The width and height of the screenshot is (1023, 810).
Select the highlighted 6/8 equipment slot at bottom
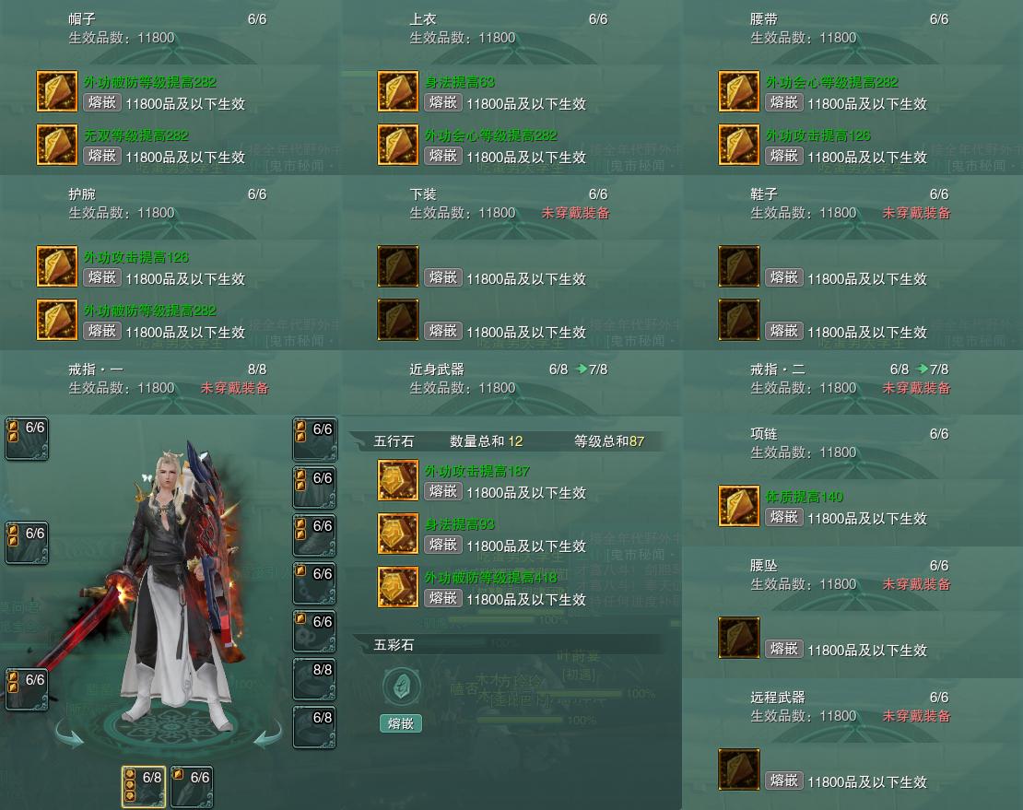[144, 787]
